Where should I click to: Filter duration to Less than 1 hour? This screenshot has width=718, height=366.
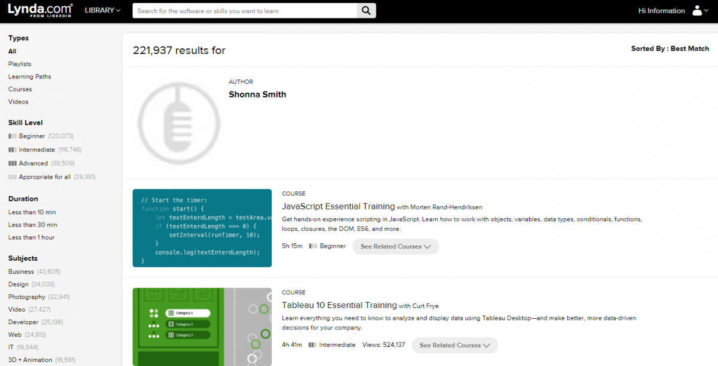[x=32, y=237]
